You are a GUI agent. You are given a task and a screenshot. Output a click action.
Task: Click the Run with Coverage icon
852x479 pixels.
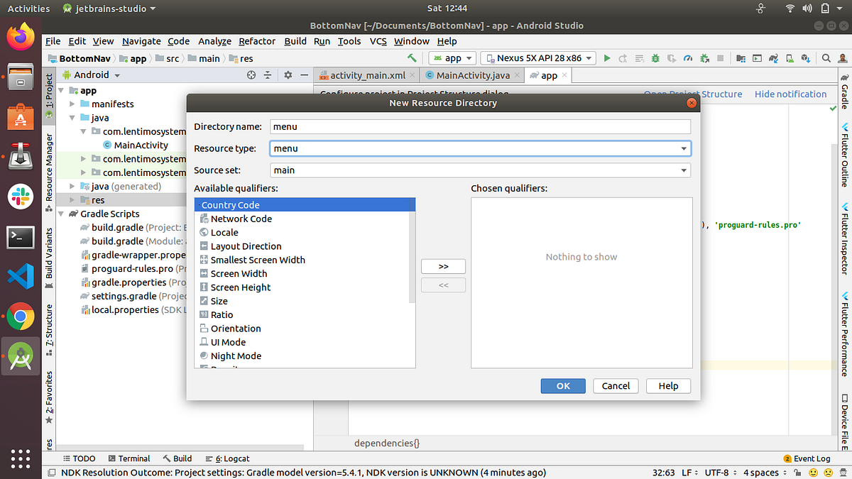(x=672, y=58)
